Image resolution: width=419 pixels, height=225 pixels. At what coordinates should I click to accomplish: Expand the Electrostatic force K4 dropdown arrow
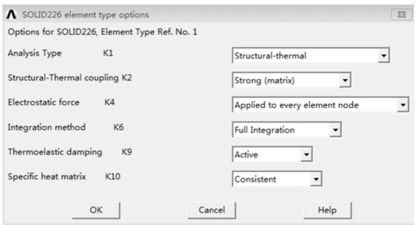[403, 105]
